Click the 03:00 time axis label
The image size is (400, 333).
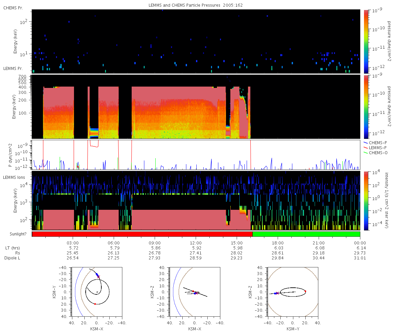click(73, 243)
